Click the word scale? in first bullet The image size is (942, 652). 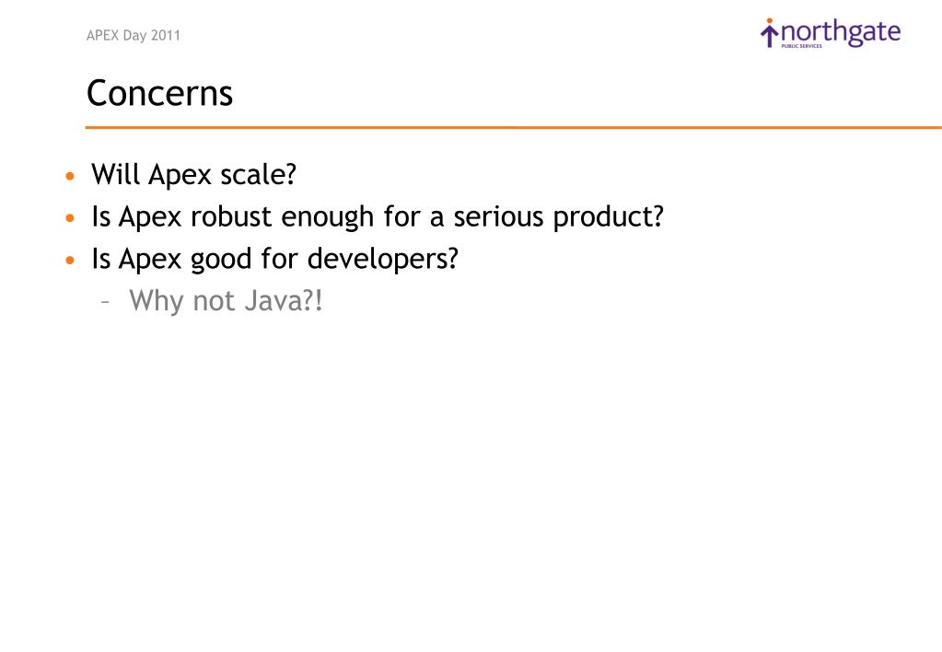[259, 175]
